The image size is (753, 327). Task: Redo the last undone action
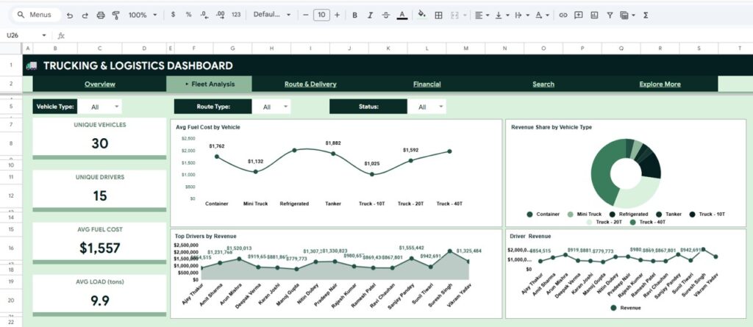coord(85,15)
